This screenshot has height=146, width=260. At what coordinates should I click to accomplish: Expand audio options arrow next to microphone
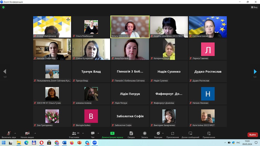(15, 133)
